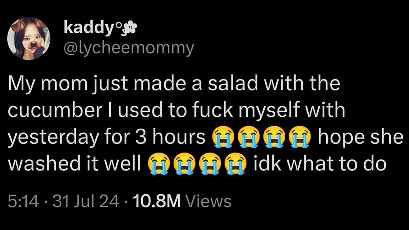Click the second crying emoji after "washed it well"
This screenshot has height=230, width=409.
184,164
